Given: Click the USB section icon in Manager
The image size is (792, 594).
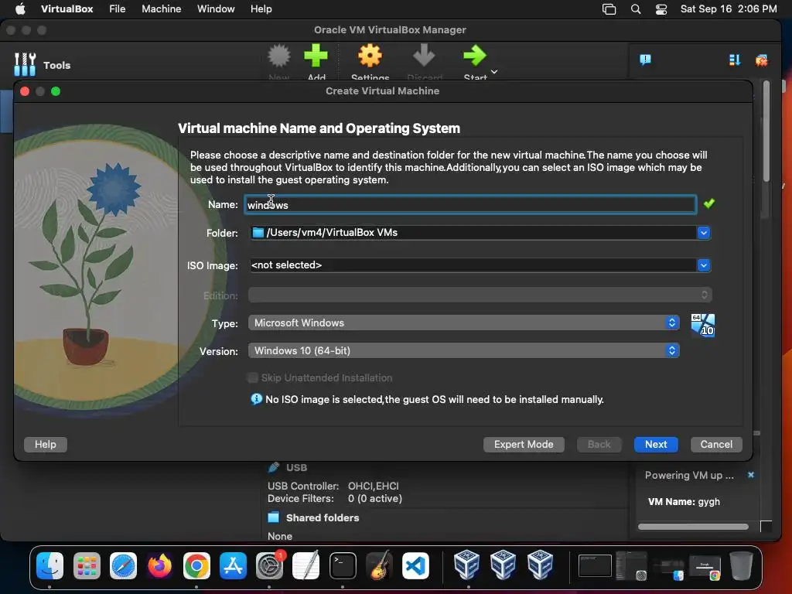Looking at the screenshot, I should click(x=273, y=467).
